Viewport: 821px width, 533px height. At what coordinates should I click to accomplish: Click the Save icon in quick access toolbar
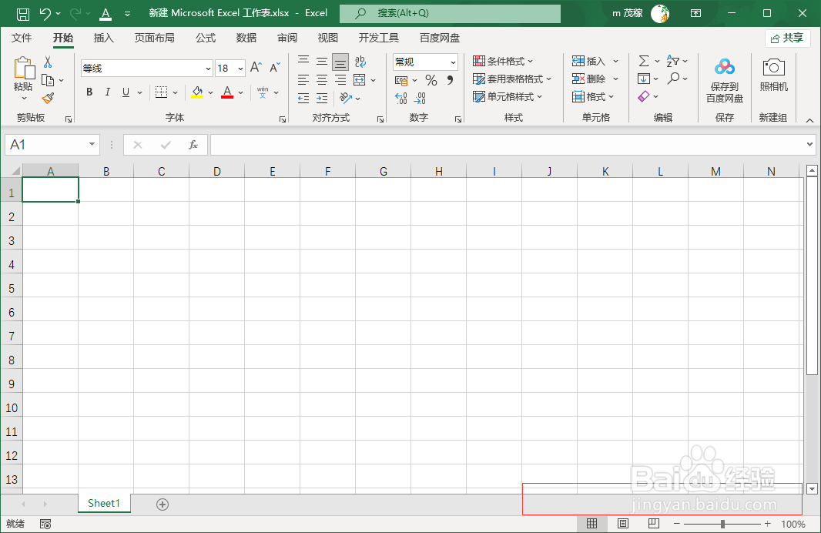pyautogui.click(x=22, y=14)
